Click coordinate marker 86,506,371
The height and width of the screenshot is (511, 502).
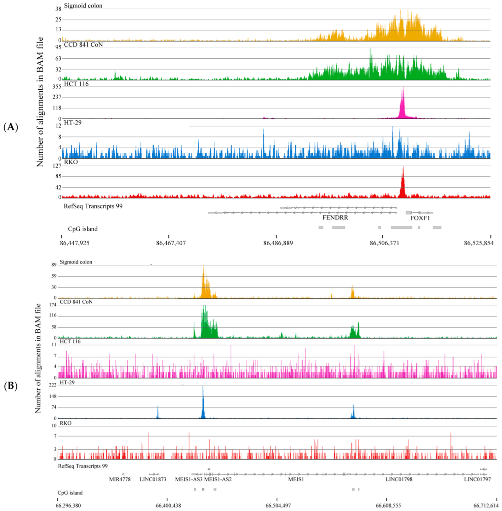pos(384,243)
